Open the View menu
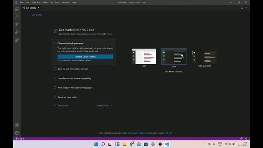The height and width of the screenshot is (148, 263). [x=45, y=2]
